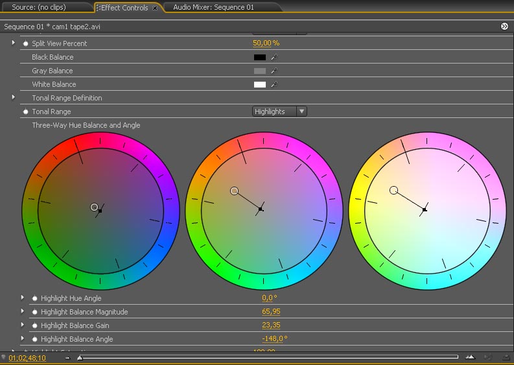The height and width of the screenshot is (365, 514).
Task: Toggle animation stopwatch for Split View Percent
Action: (26, 43)
